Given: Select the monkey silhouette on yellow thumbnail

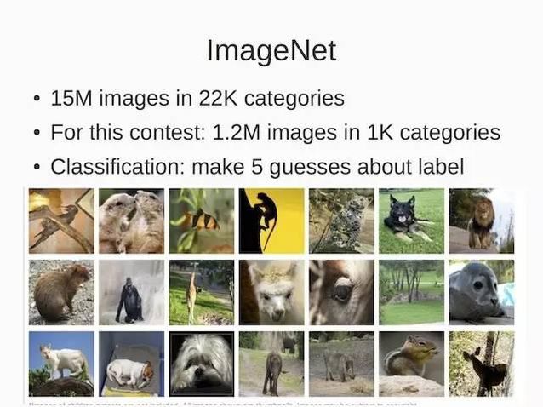Looking at the screenshot, I should 271,221.
